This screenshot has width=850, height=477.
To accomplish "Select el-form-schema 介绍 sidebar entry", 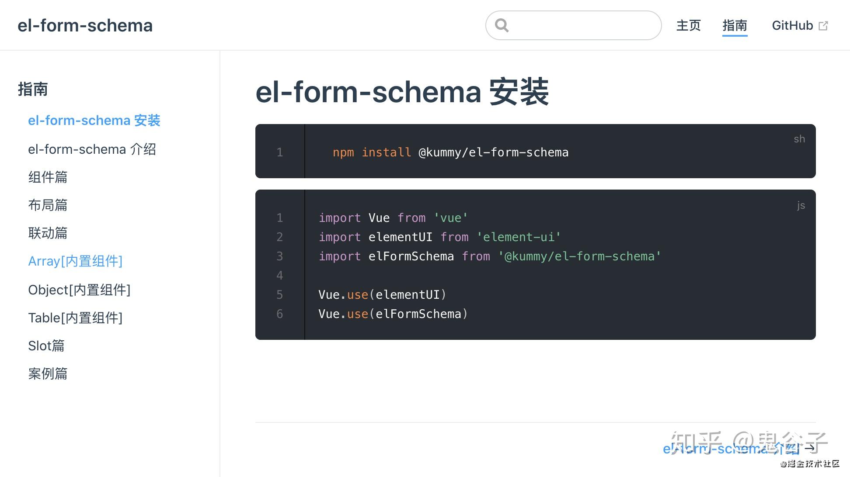I will click(92, 149).
